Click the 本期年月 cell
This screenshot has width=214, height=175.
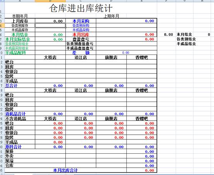click(x=20, y=16)
